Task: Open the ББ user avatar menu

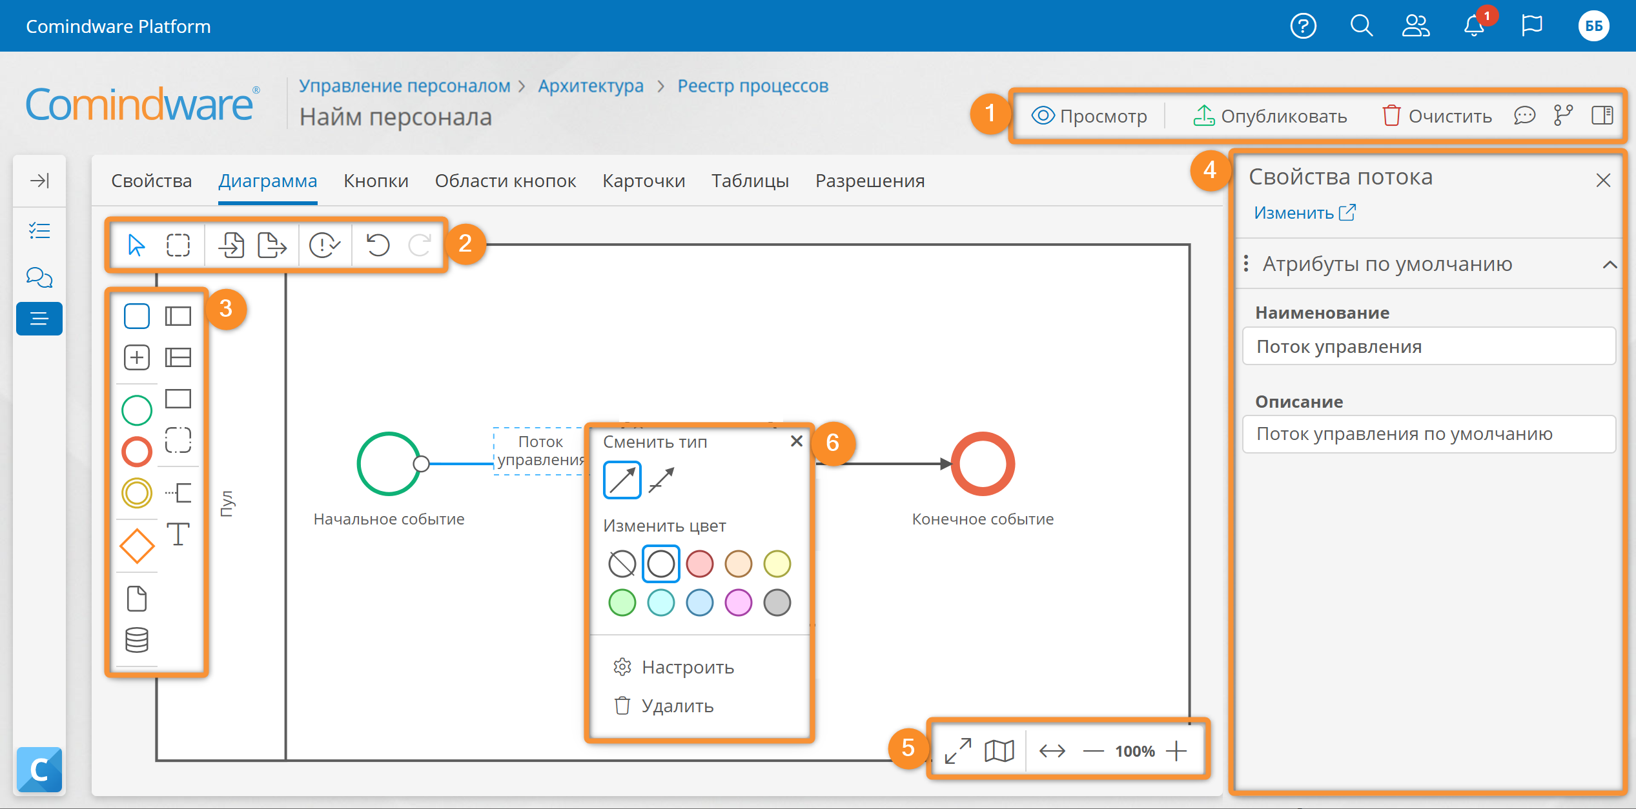Action: [1593, 26]
